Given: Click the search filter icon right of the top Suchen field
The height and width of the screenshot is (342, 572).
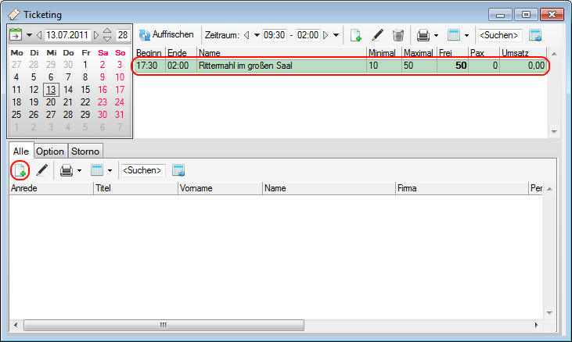Looking at the screenshot, I should point(535,35).
